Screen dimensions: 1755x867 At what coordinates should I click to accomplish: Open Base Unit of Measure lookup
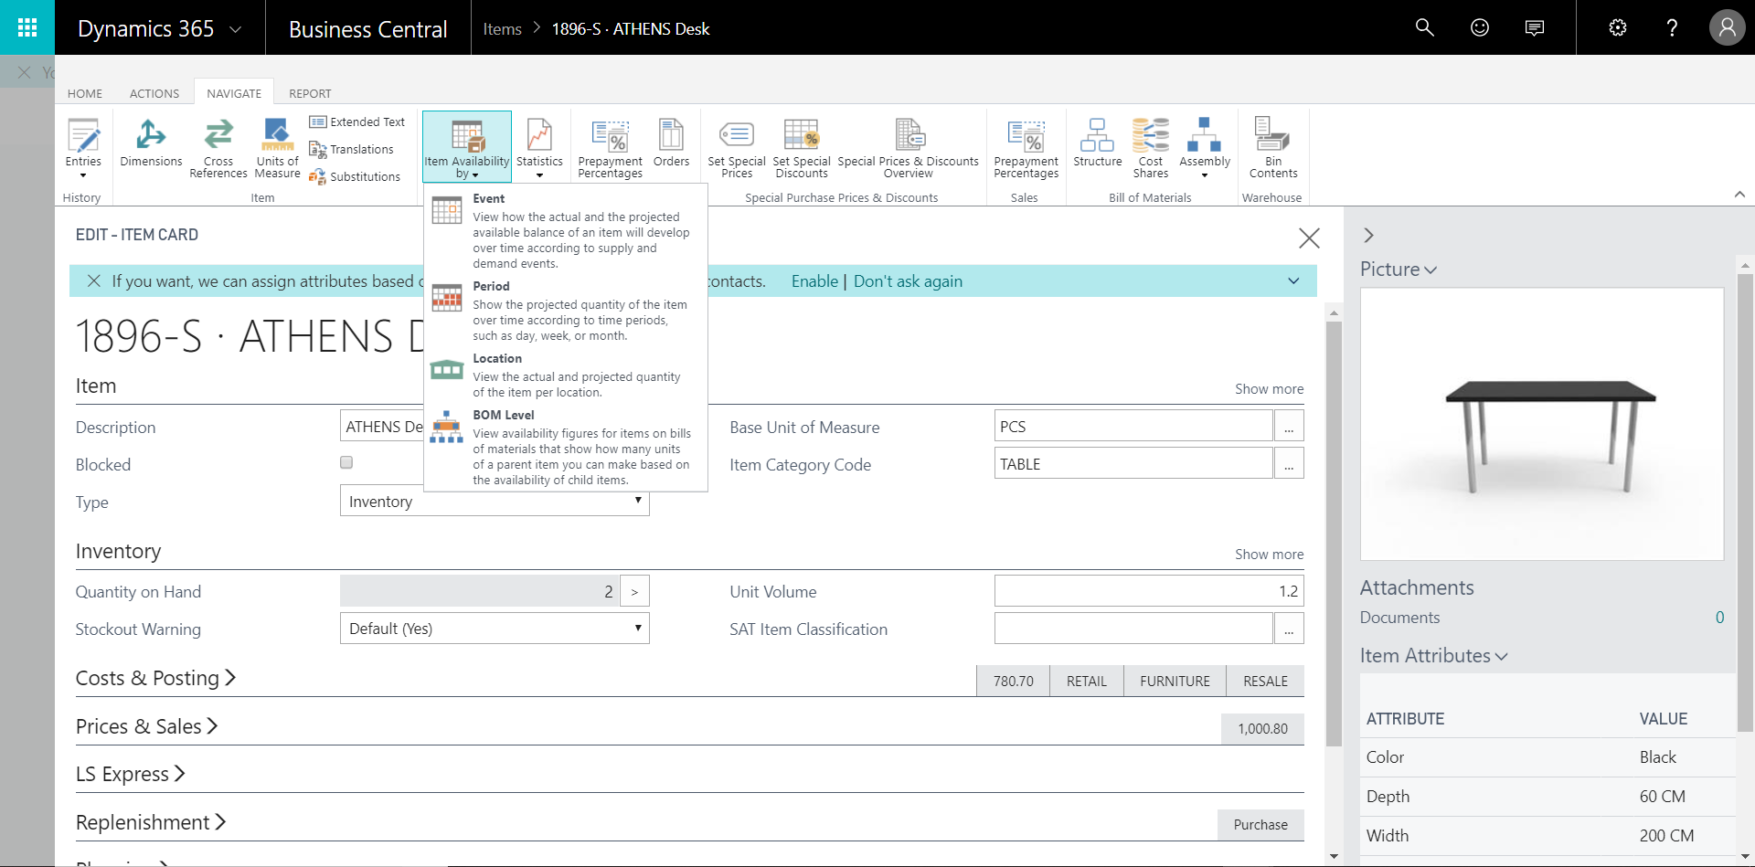[1289, 426]
